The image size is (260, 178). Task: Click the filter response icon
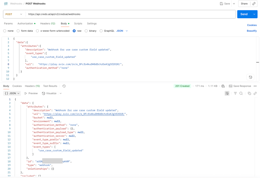pos(235,93)
